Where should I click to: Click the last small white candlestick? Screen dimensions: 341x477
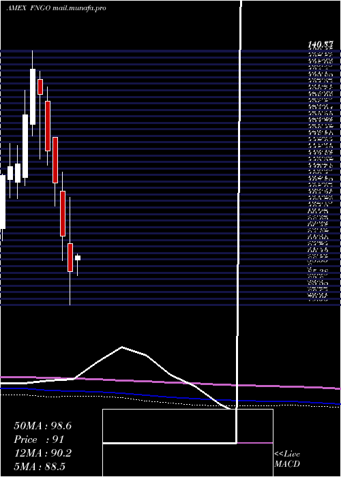78,258
